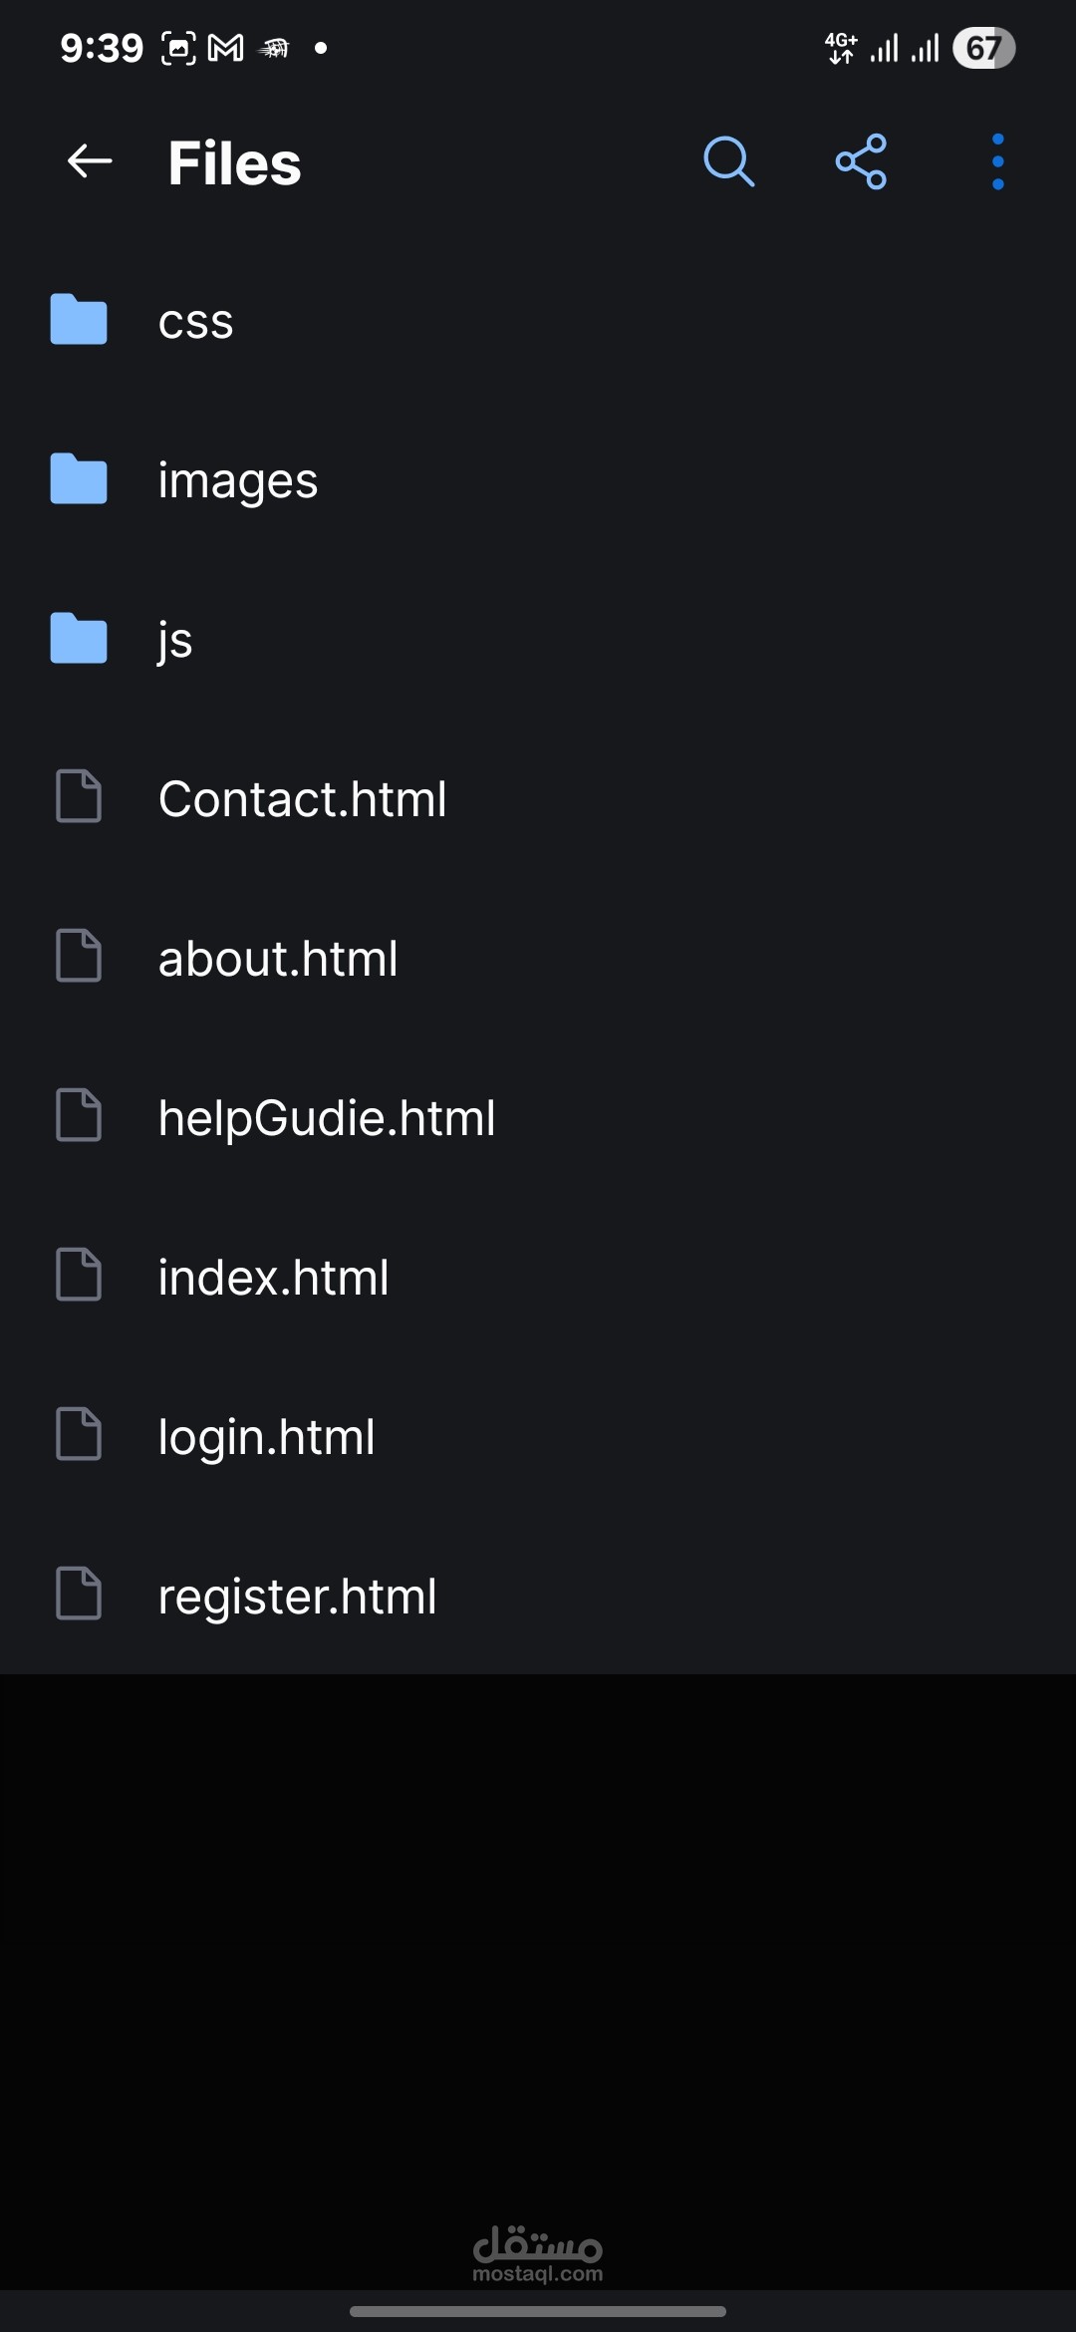The image size is (1076, 2332).
Task: Tap the share icon in toolbar
Action: pyautogui.click(x=862, y=161)
